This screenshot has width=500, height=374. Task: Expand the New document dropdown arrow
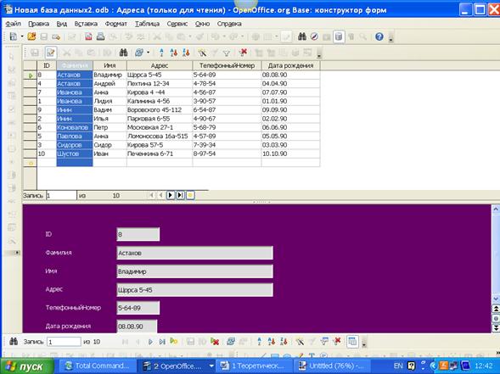click(22, 36)
